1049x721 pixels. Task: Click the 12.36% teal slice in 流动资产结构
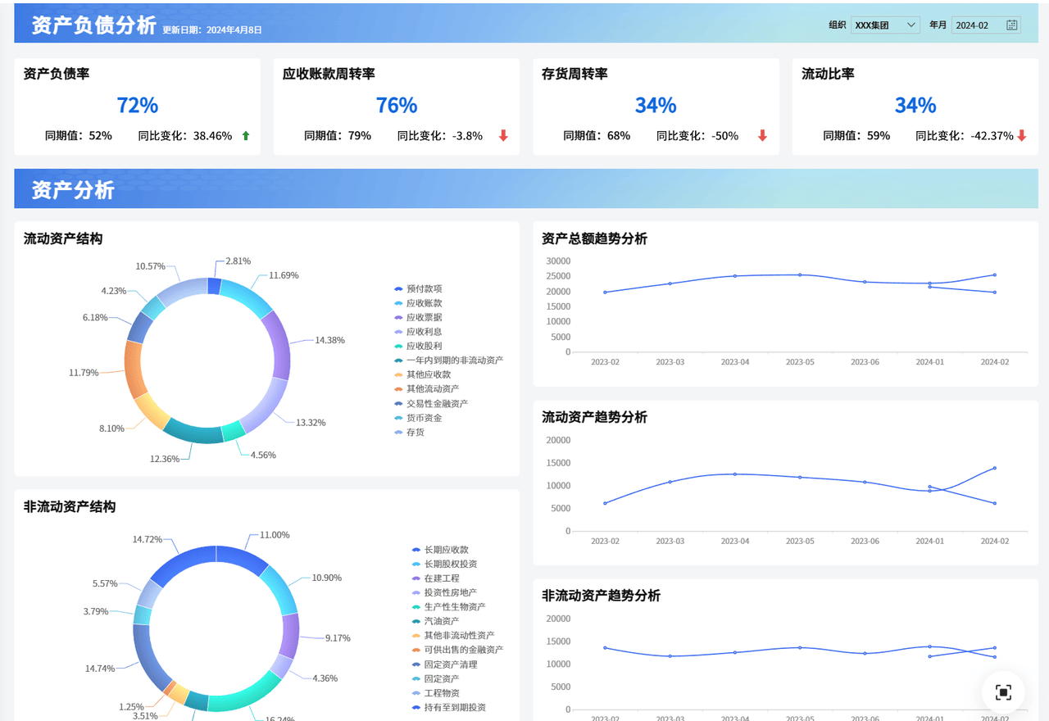195,432
